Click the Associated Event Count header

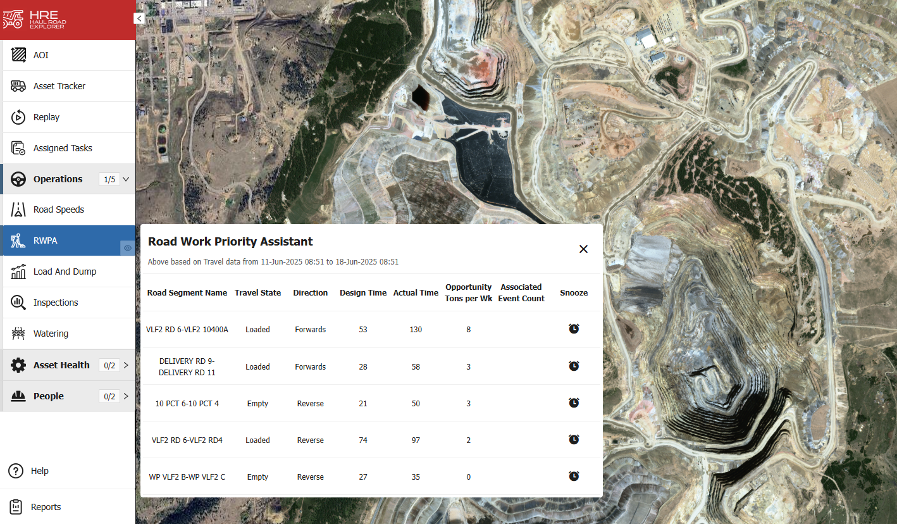pos(521,292)
